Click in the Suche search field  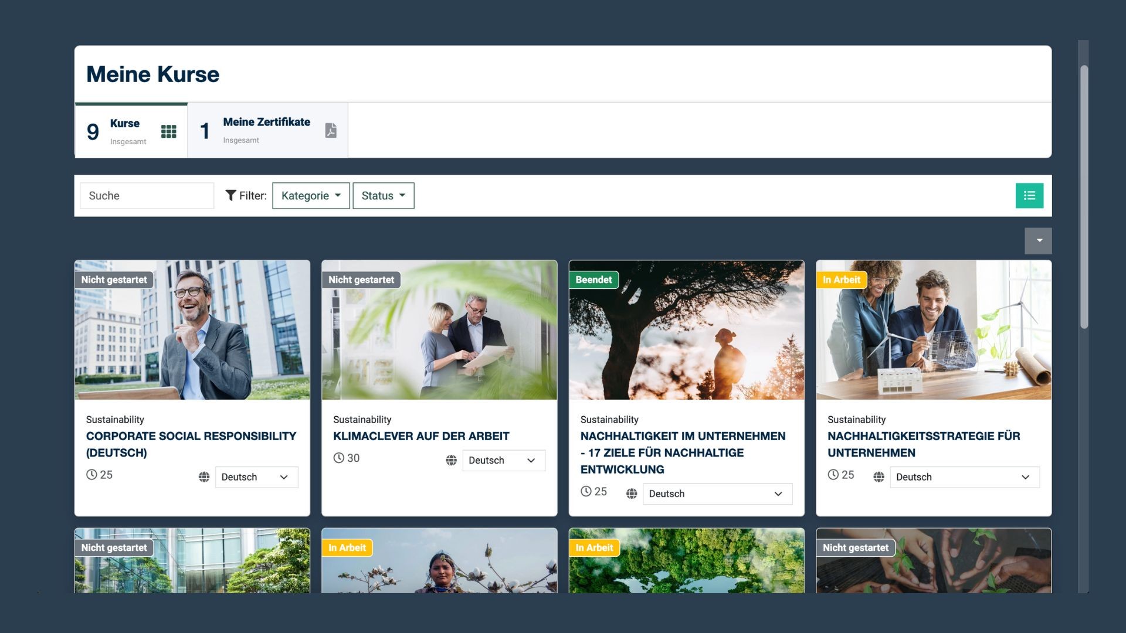coord(147,196)
